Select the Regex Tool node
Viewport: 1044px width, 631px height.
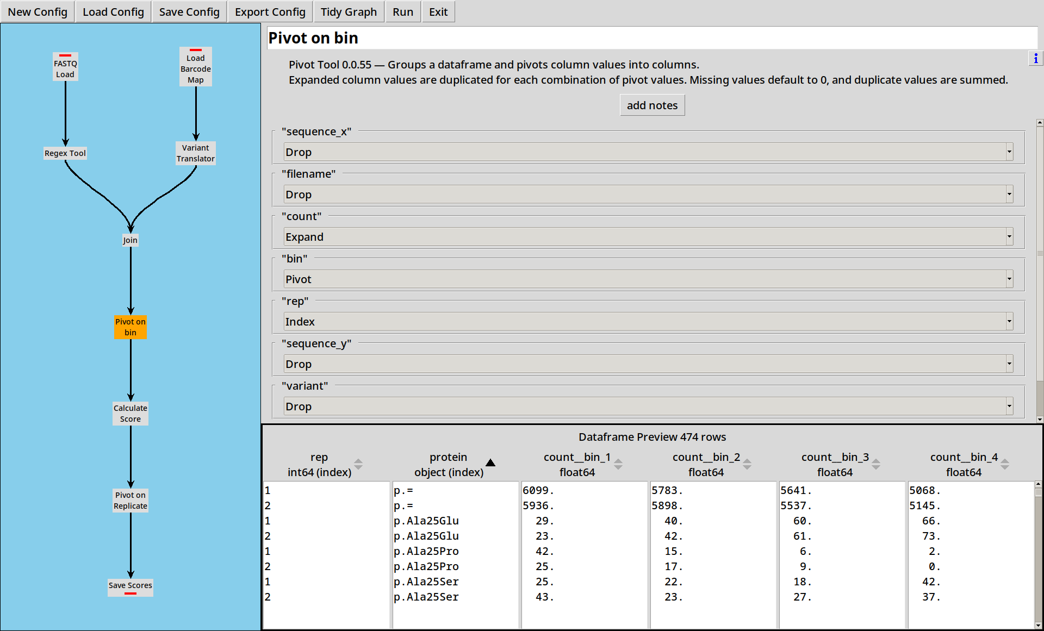pos(65,153)
